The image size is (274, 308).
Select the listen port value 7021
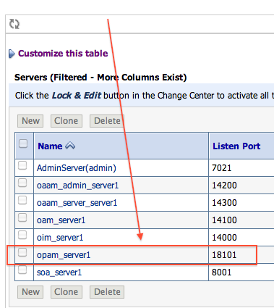(221, 168)
